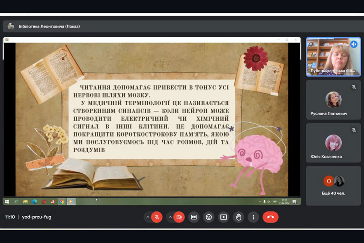Unmute the microphone in the call controls

[157, 217]
